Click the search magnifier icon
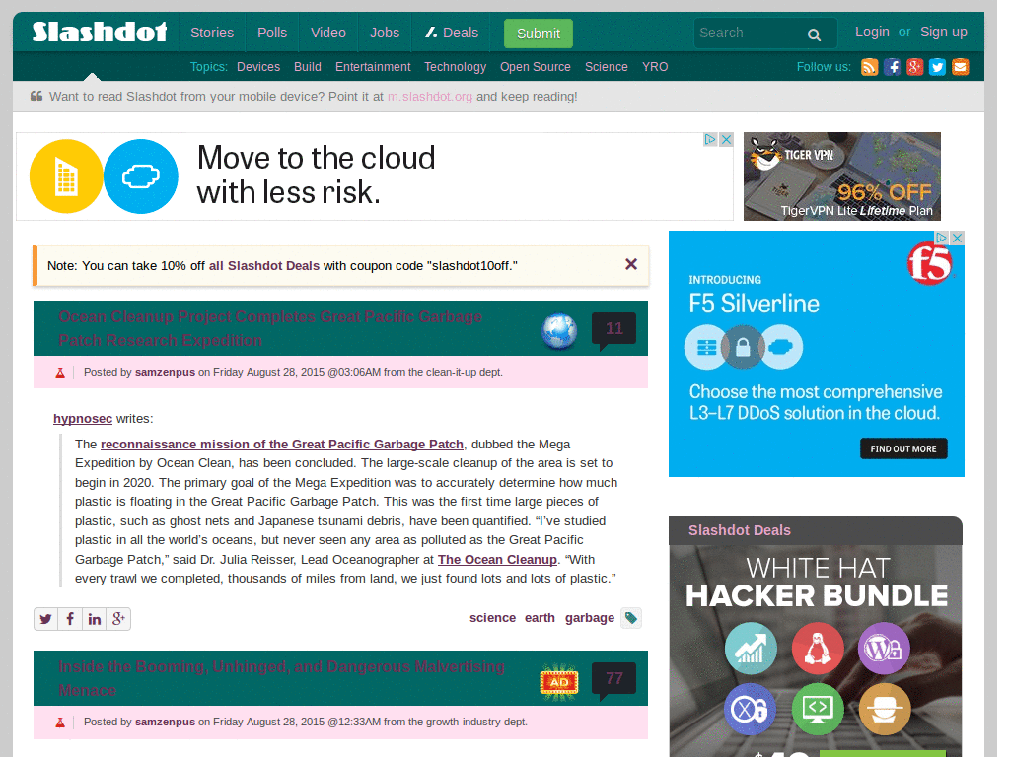1010x757 pixels. (x=814, y=34)
